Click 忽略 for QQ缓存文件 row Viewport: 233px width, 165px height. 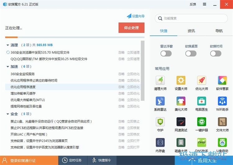[x=121, y=59]
